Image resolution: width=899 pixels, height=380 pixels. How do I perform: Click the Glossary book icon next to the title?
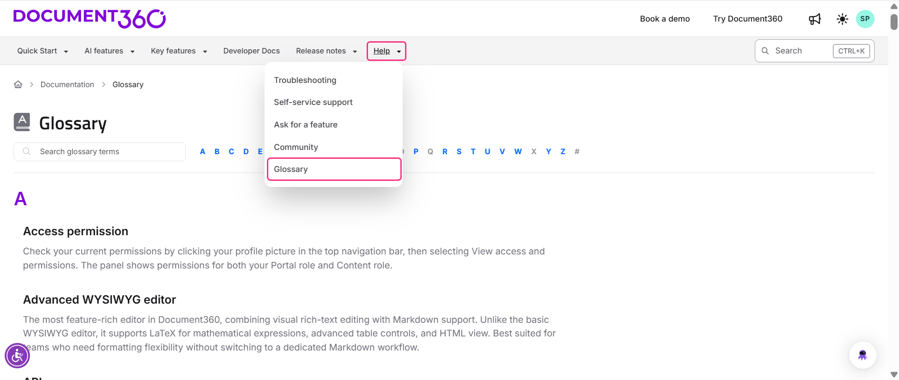(x=22, y=122)
